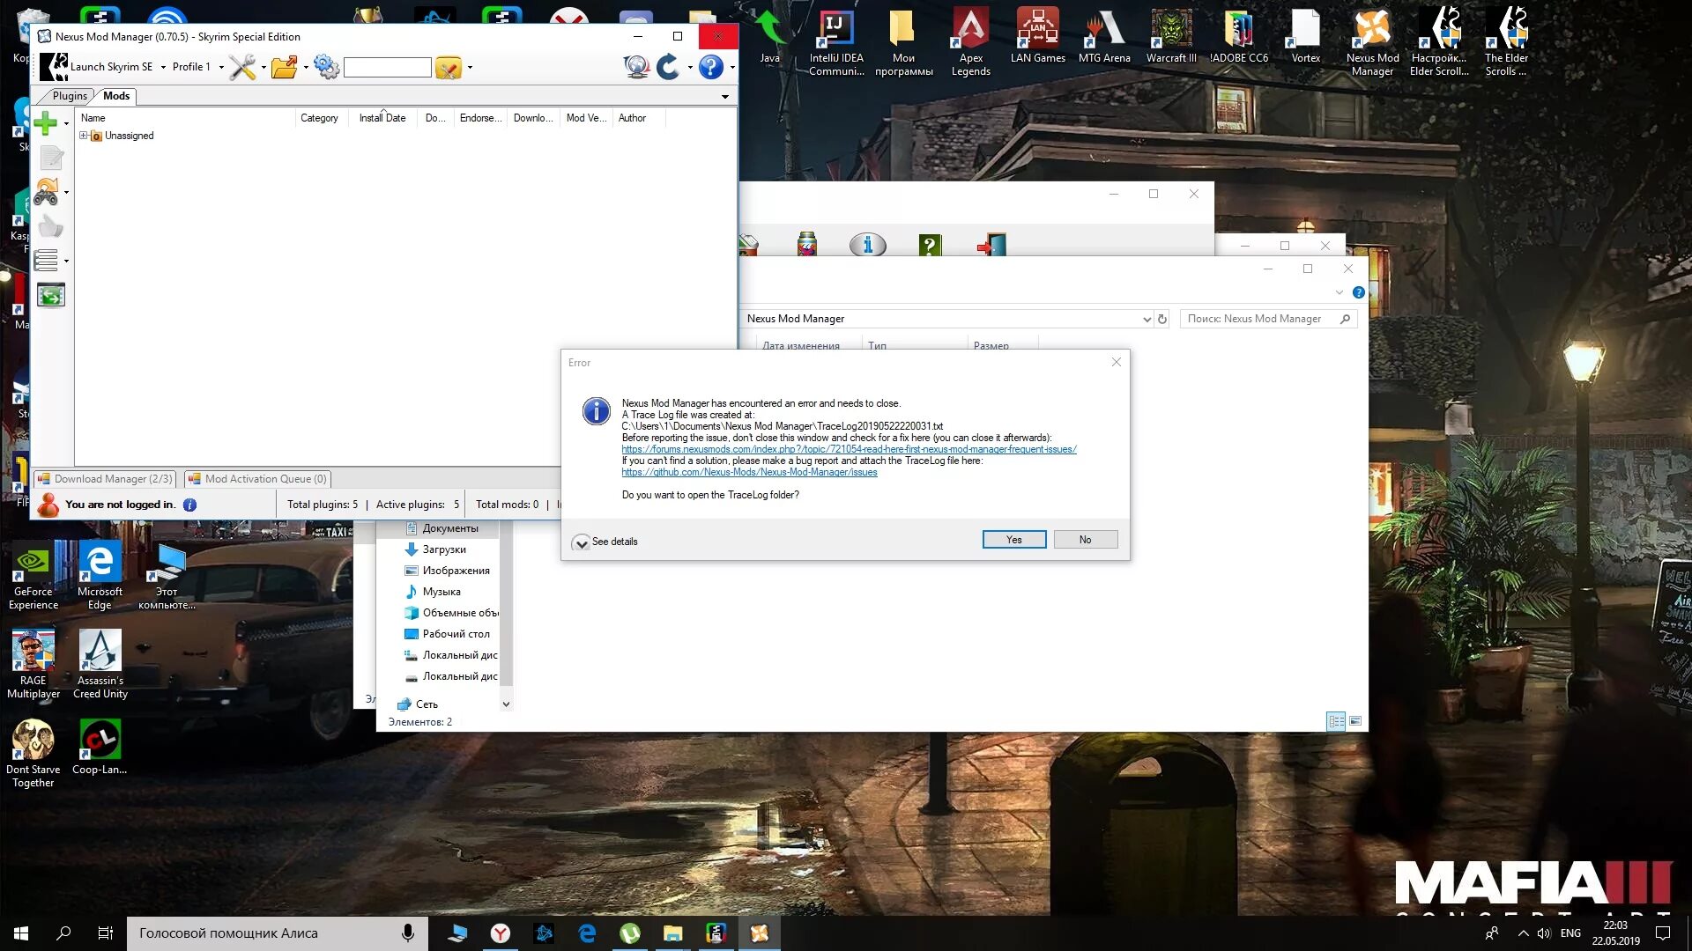Open the dropdown arrow beside the Add Mod plus
This screenshot has width=1692, height=951.
pyautogui.click(x=66, y=123)
